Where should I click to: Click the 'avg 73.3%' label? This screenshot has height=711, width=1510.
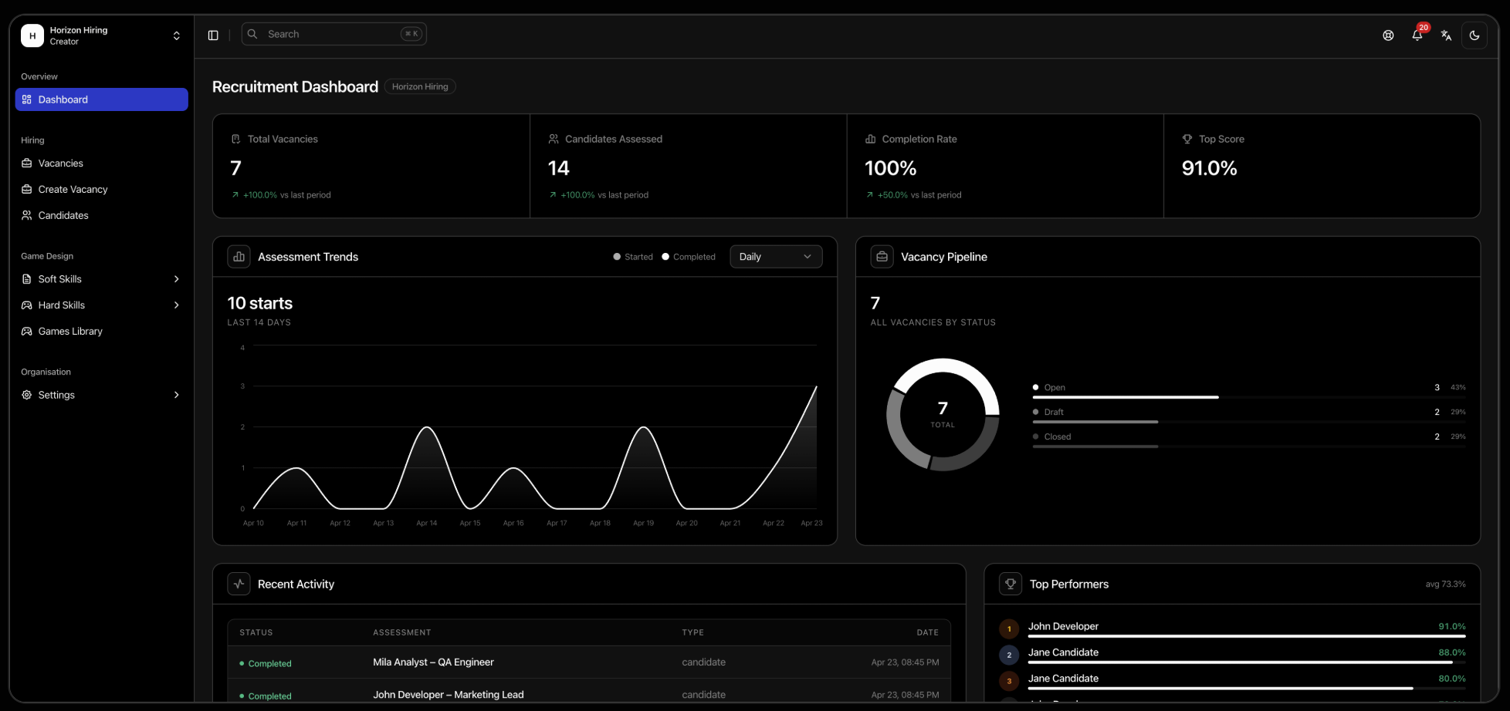pyautogui.click(x=1445, y=585)
